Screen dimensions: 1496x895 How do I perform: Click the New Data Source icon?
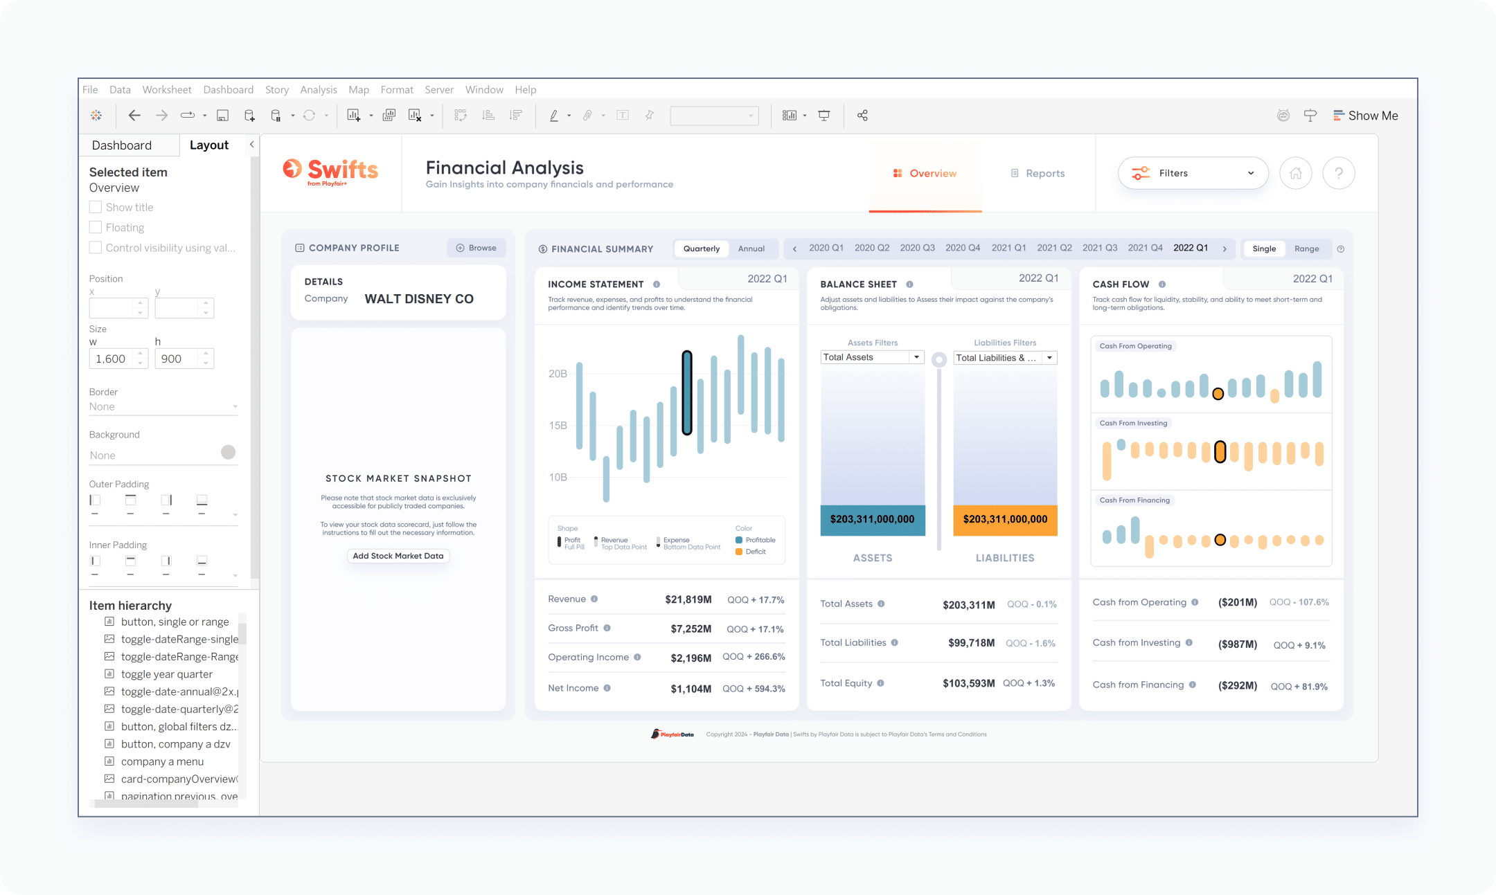(249, 116)
